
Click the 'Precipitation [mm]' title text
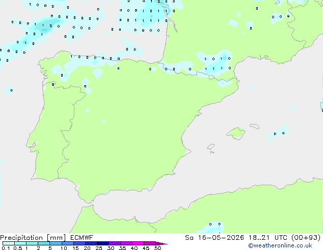point(33,238)
